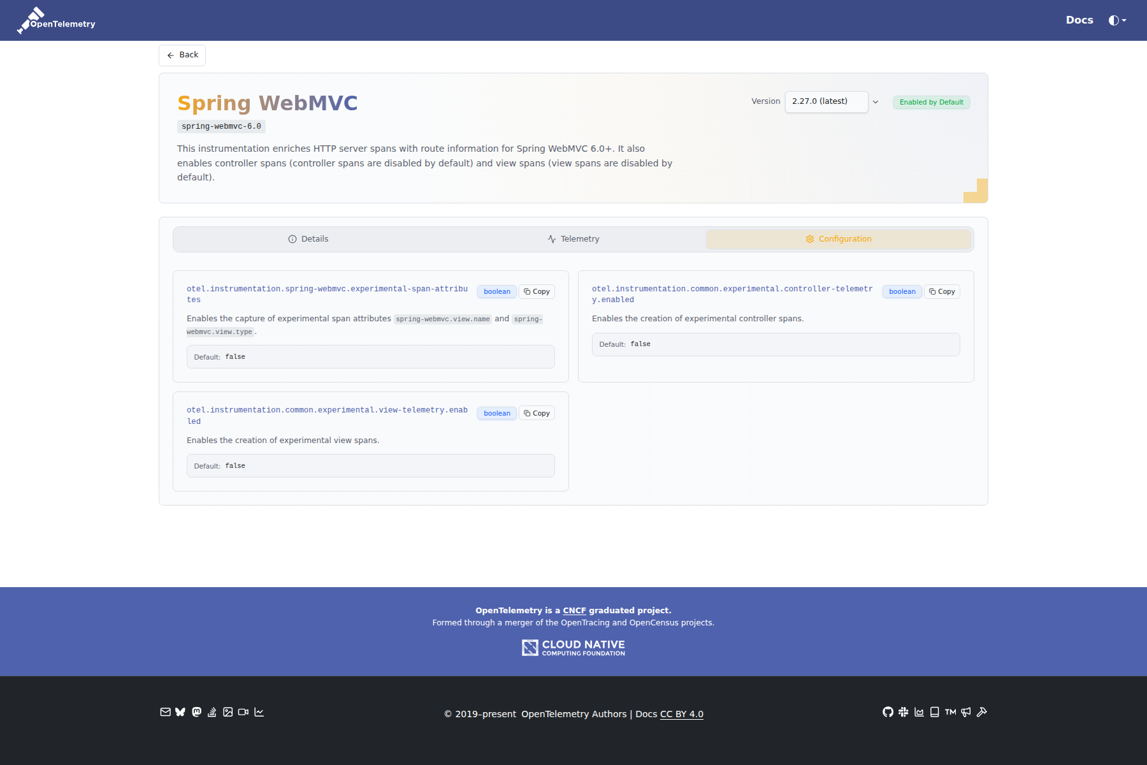This screenshot has height=765, width=1147.
Task: Click the area chart icon in footer
Action: click(919, 712)
